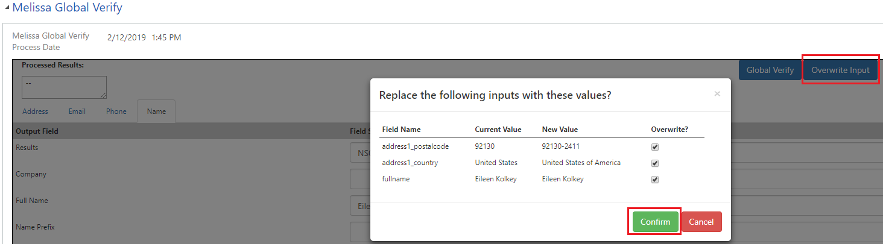This screenshot has height=244, width=883.
Task: Click the Name tab
Action: pyautogui.click(x=156, y=111)
